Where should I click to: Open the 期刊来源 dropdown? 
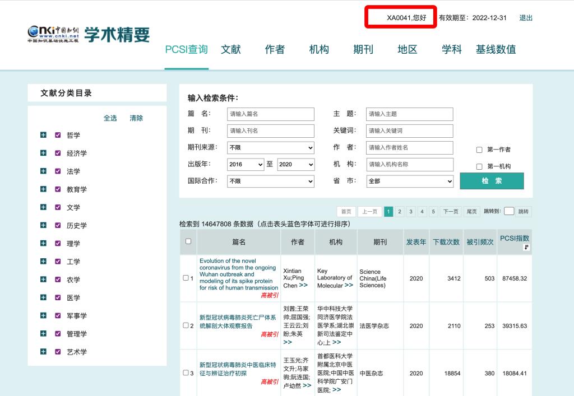[x=271, y=147]
